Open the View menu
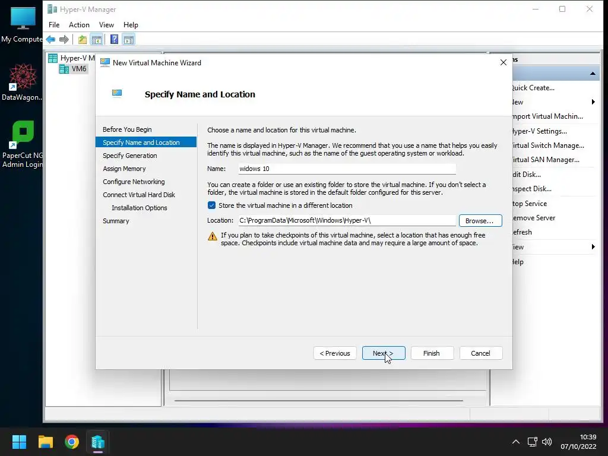The width and height of the screenshot is (608, 456). [106, 25]
